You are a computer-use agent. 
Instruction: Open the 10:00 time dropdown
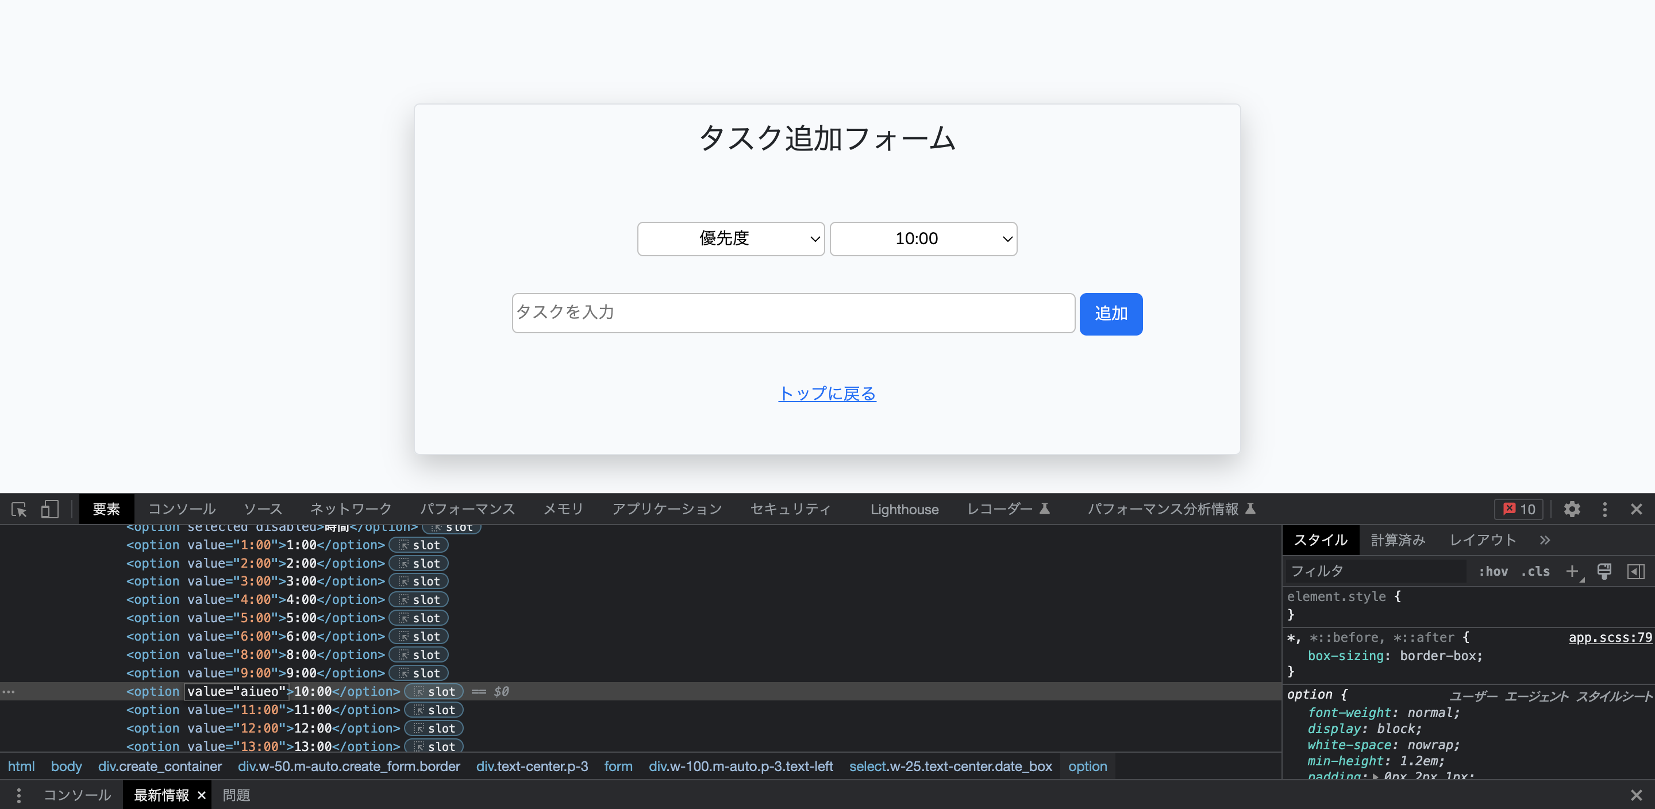click(x=923, y=238)
